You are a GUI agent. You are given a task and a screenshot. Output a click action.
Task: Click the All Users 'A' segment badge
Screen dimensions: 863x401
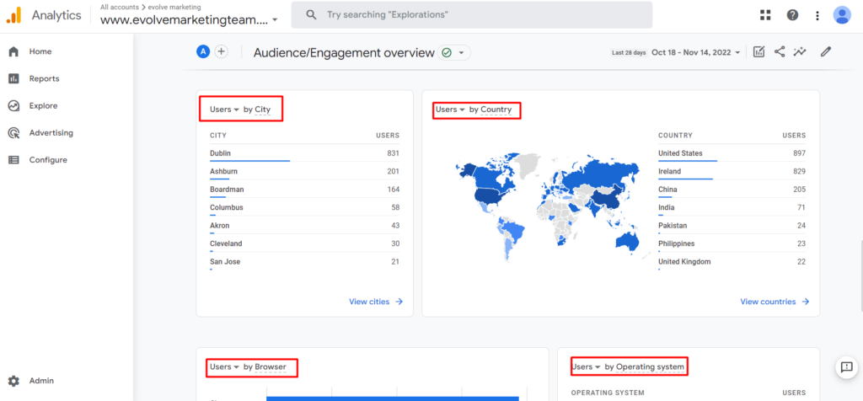click(203, 51)
